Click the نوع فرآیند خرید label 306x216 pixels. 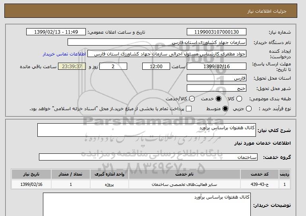(x=275, y=109)
